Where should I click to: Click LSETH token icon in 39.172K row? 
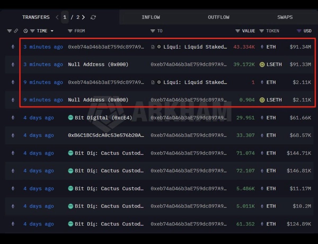tap(262, 64)
